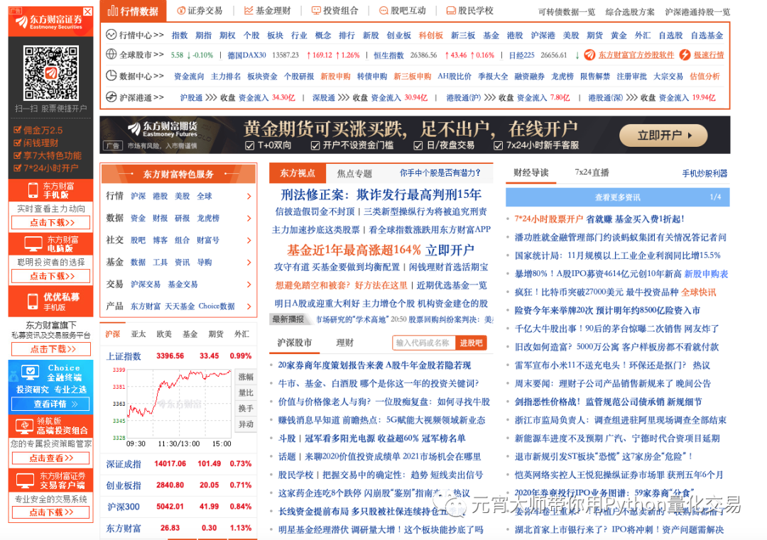The image size is (767, 540).
Task: Click the 手机版 phone icon in sidebar
Action: click(x=33, y=190)
